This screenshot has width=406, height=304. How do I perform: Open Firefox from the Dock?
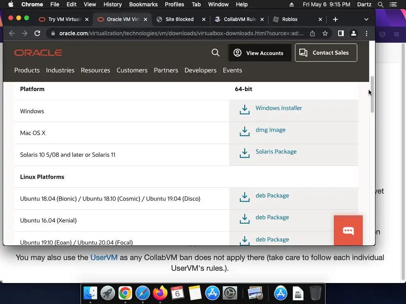click(160, 293)
